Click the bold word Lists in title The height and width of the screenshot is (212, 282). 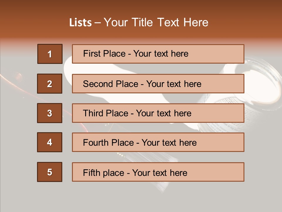80,23
